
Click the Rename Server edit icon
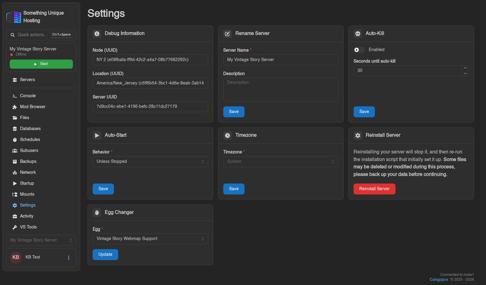click(228, 34)
